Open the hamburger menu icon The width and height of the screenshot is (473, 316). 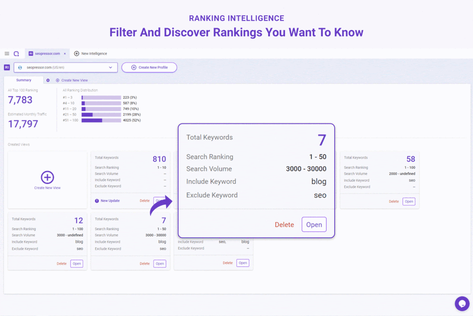tap(7, 54)
